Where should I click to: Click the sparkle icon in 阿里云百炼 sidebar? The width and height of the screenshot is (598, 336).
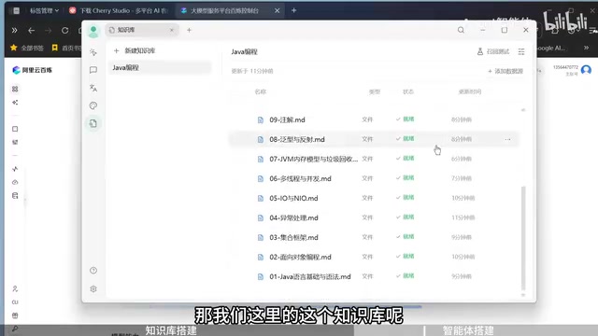point(15,103)
